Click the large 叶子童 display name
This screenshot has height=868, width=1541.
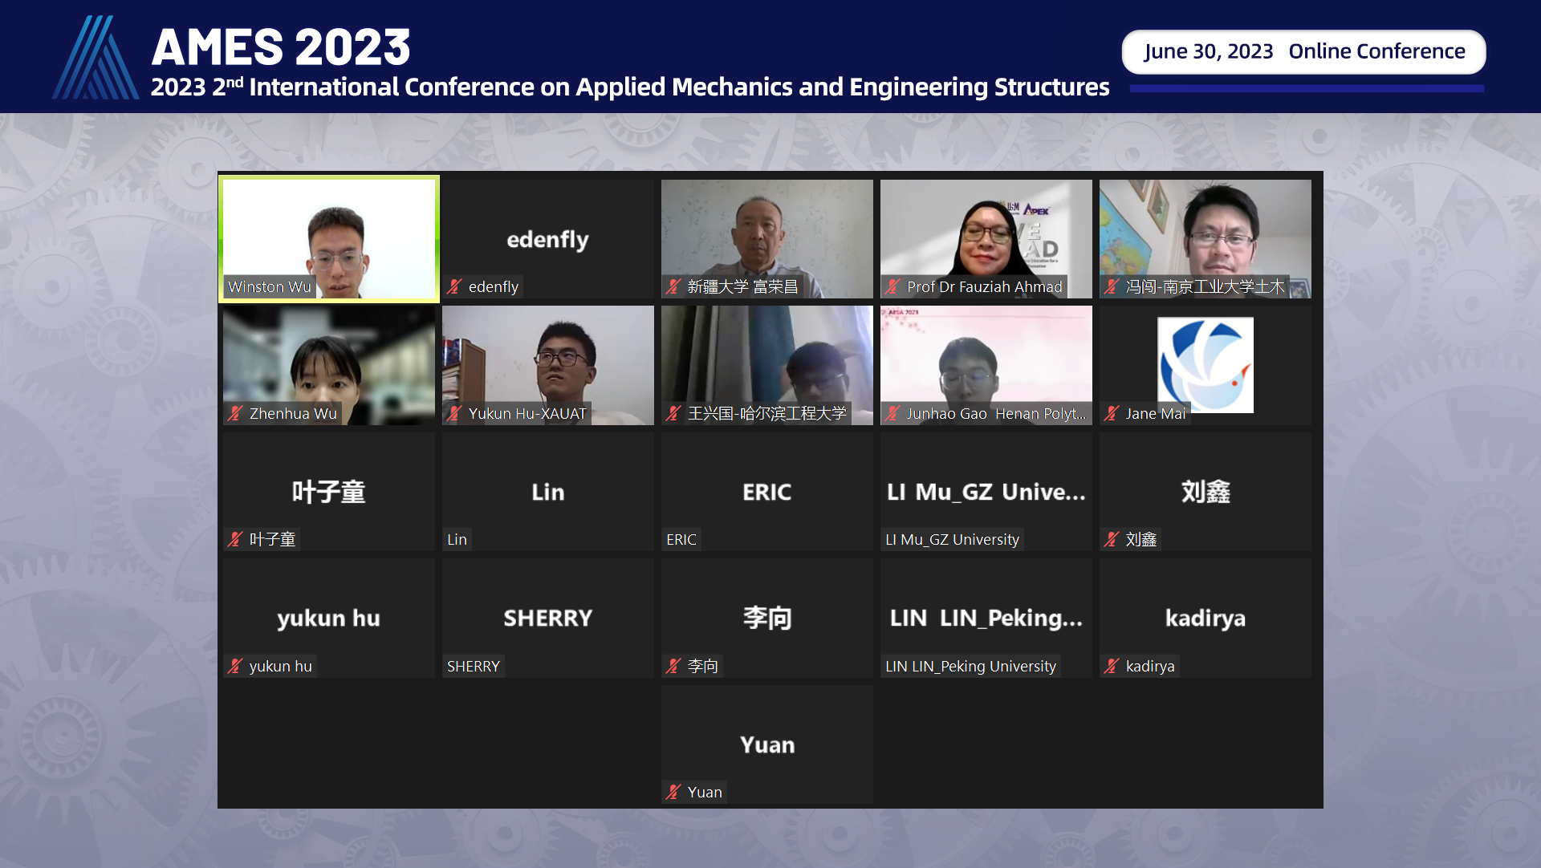pos(329,492)
